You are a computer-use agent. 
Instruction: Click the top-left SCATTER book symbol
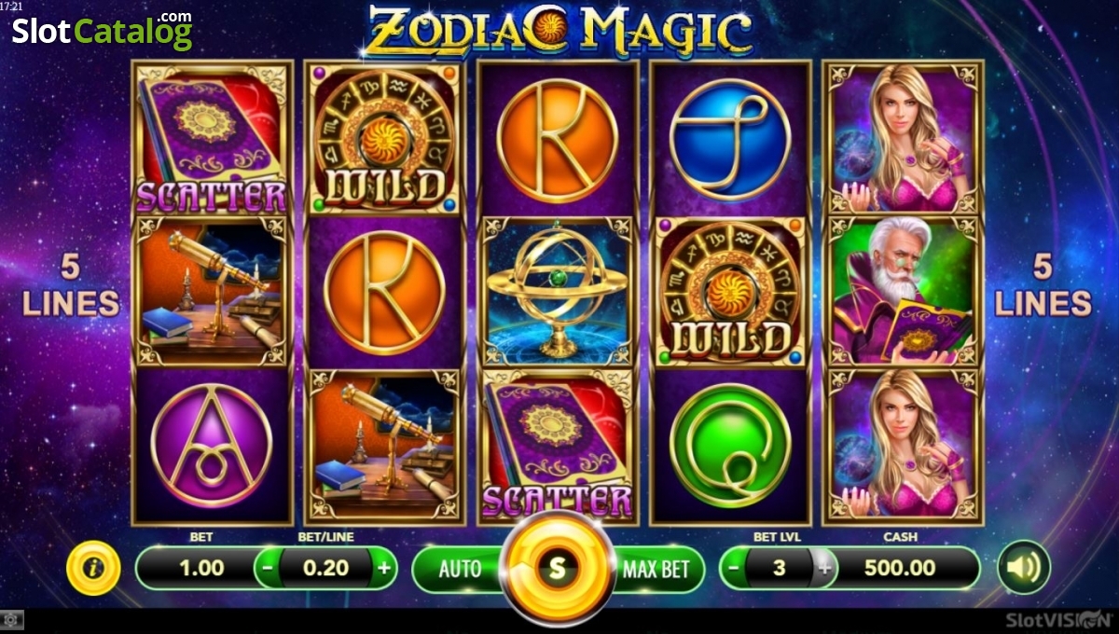point(212,138)
